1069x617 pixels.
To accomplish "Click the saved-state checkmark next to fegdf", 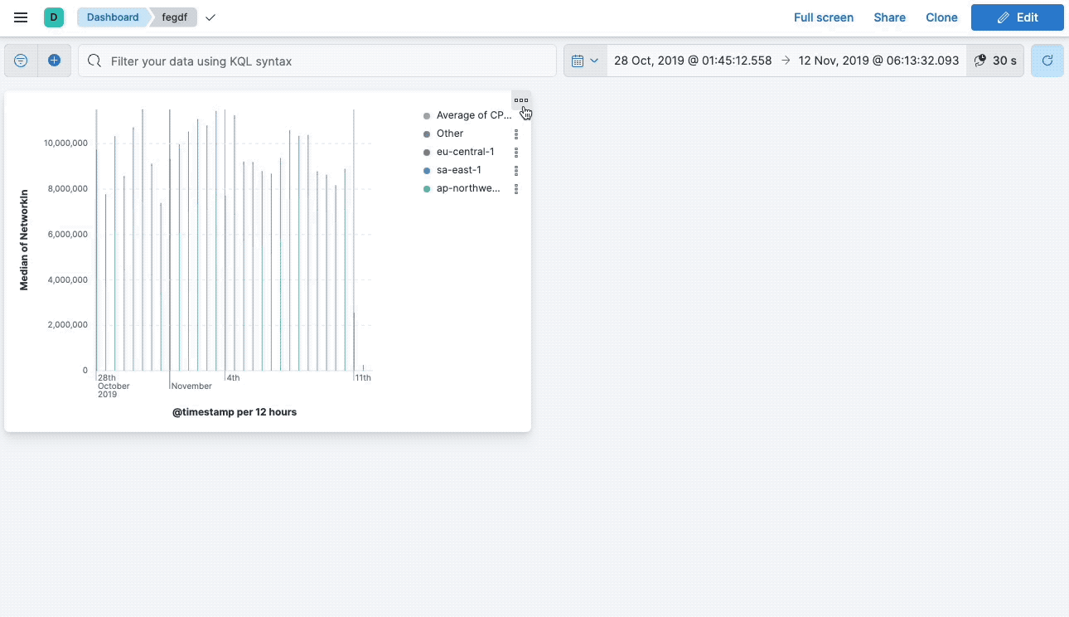I will (210, 17).
